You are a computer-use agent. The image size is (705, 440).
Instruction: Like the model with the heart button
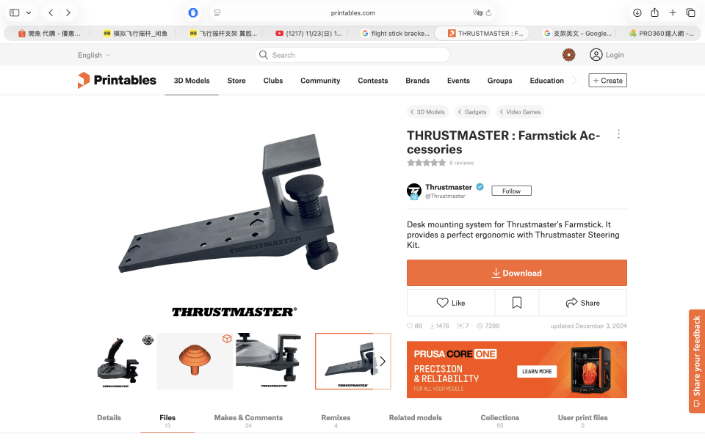(x=451, y=303)
